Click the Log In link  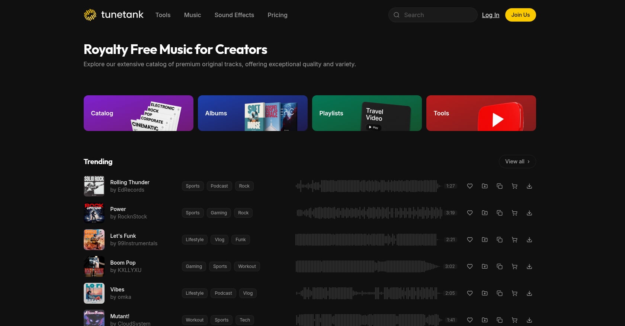click(491, 15)
